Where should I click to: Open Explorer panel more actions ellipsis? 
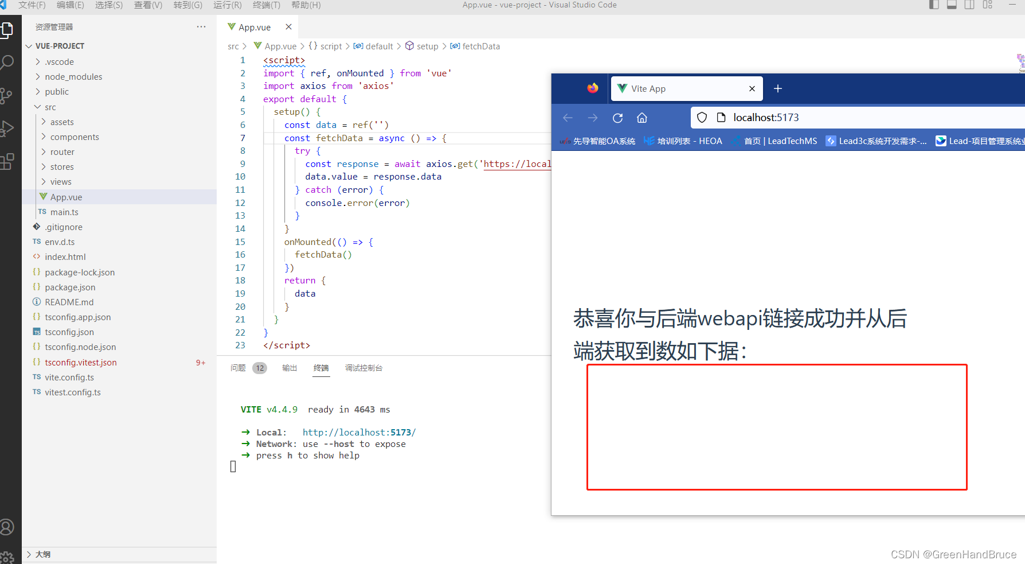pos(201,27)
